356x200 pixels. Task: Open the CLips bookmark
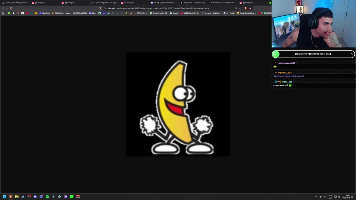[93, 13]
